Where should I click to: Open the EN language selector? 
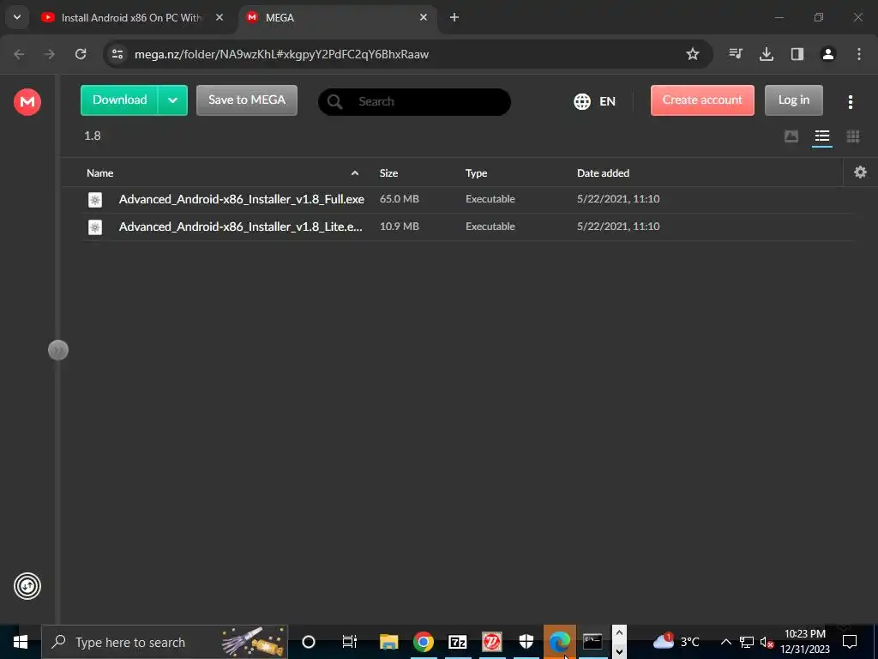click(595, 101)
